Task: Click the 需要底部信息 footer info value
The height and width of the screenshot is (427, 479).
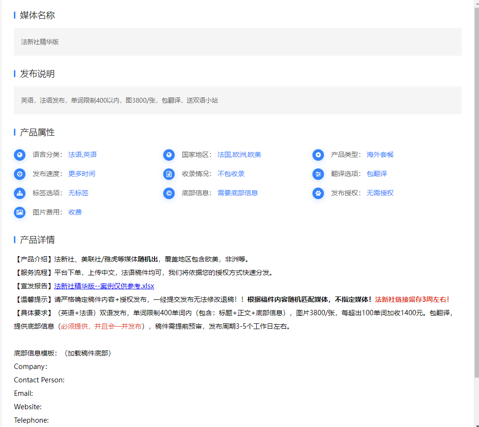Action: coord(238,193)
